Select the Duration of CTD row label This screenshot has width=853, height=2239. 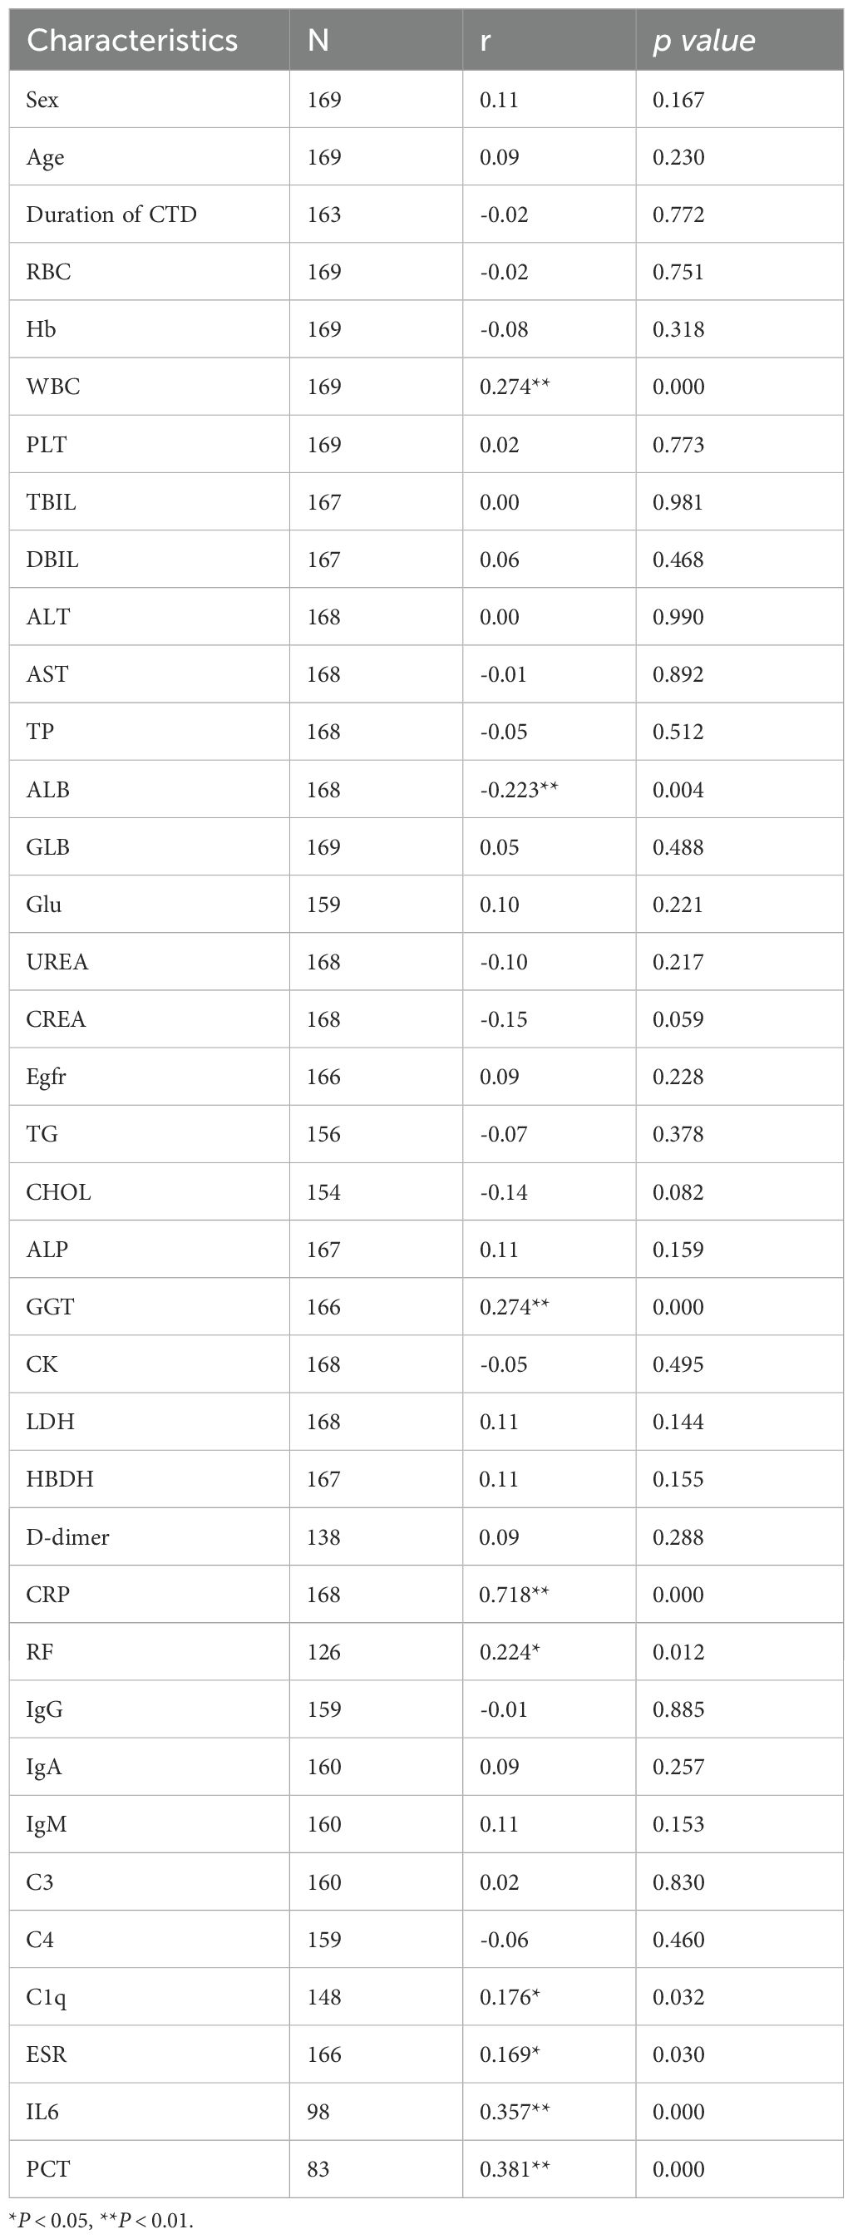(x=111, y=215)
